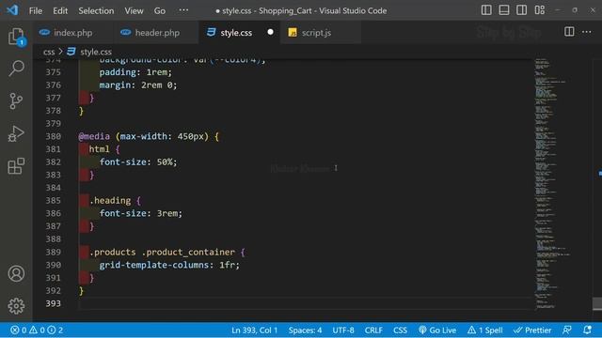
Task: Click line number 385
Action: 53,200
